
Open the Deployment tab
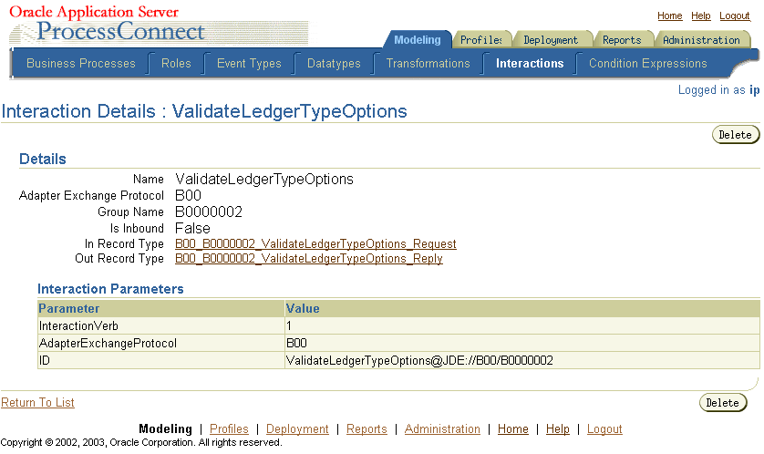[x=551, y=40]
